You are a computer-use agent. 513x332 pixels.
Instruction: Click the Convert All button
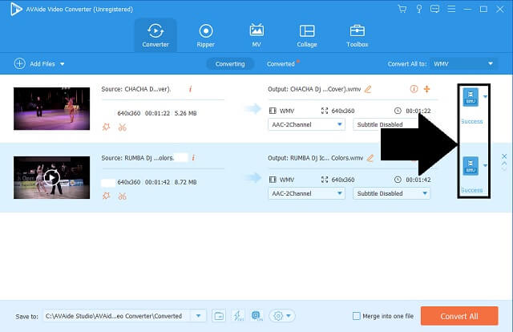click(x=459, y=316)
